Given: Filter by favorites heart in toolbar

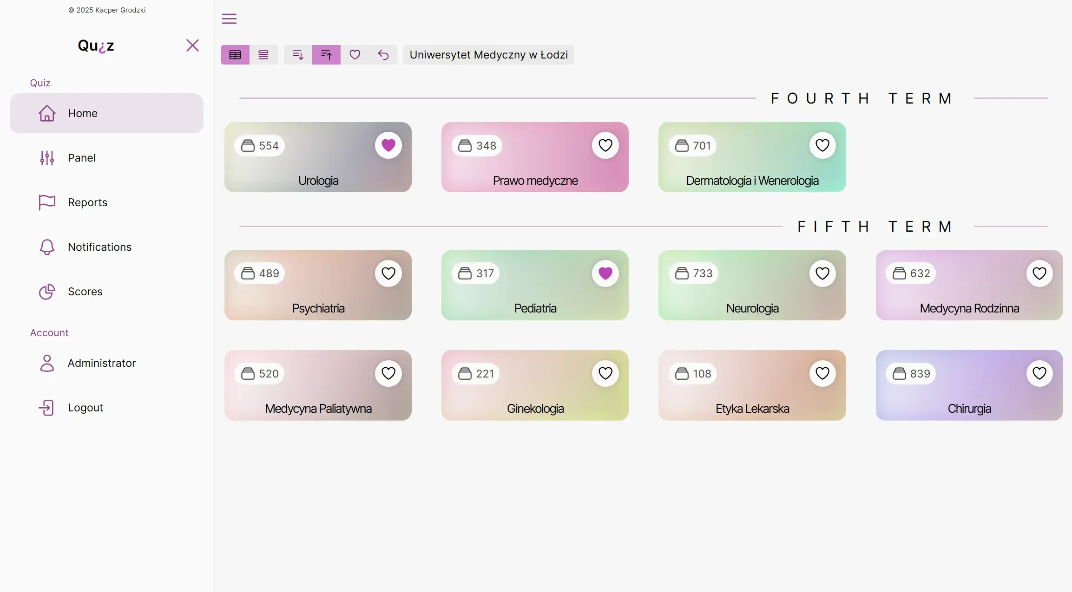Looking at the screenshot, I should (355, 55).
